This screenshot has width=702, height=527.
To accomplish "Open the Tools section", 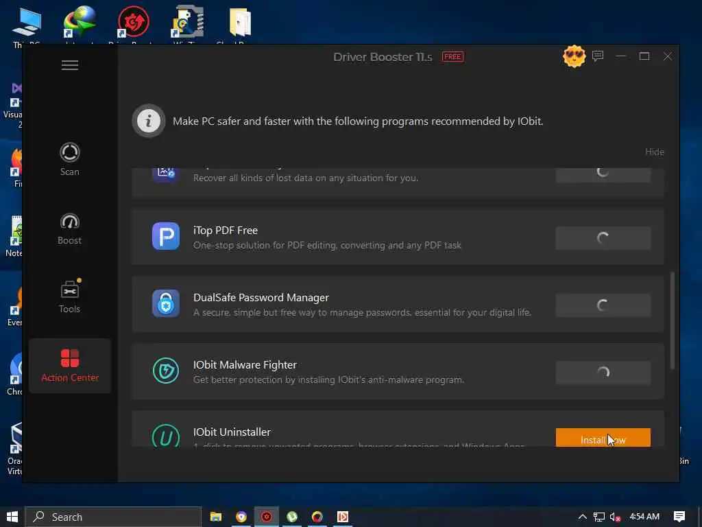I will (x=69, y=296).
